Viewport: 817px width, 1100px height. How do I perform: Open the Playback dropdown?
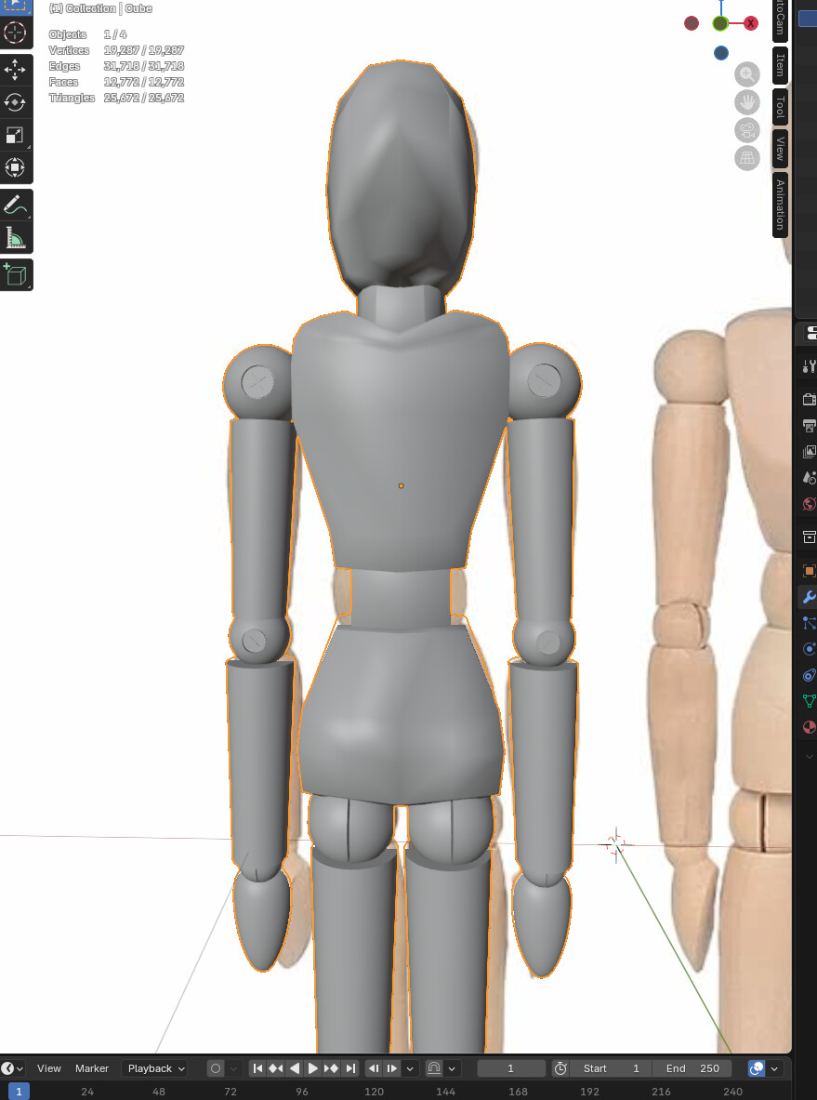click(x=154, y=1068)
